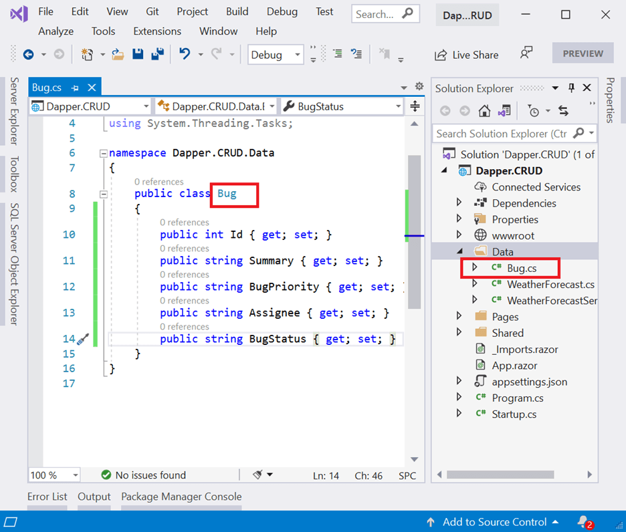Toggle pin on Solution Explorer panel
626x532 pixels.
coord(571,88)
